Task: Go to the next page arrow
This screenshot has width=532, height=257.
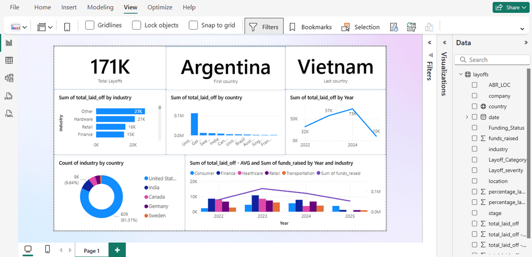Action: click(70, 250)
